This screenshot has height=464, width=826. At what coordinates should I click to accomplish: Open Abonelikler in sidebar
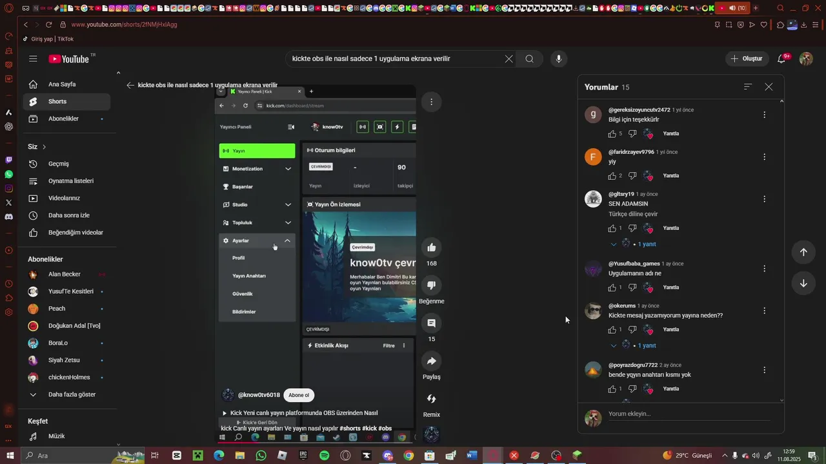pyautogui.click(x=67, y=119)
